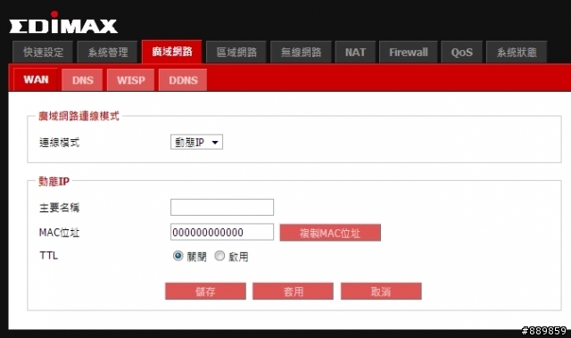This screenshot has height=338, width=571.
Task: Open the WISP sub-tab
Action: pyautogui.click(x=131, y=80)
